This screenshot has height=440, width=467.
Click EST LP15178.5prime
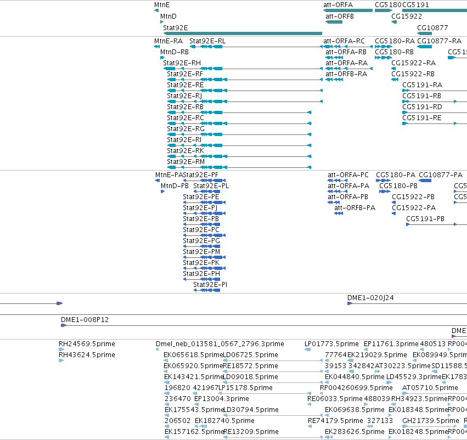point(265,393)
